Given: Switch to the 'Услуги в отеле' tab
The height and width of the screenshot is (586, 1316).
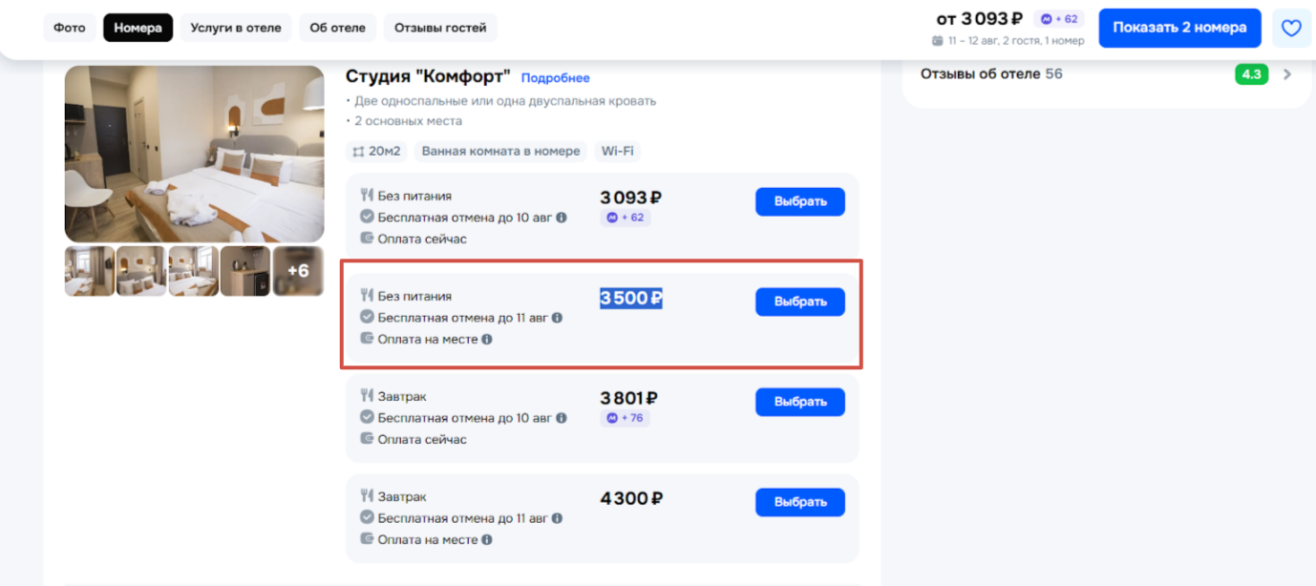Looking at the screenshot, I should point(236,28).
